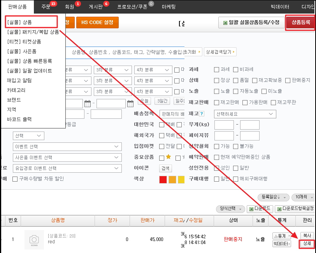Click the red 상품등록 button
Viewport: 316px width, 253px height.
(301, 23)
